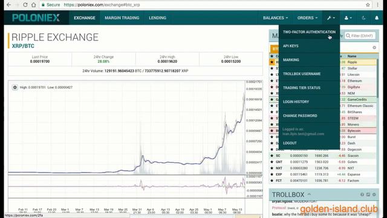The height and width of the screenshot is (218, 387).
Task: Select Trollbox Username menu item
Action: pyautogui.click(x=309, y=74)
